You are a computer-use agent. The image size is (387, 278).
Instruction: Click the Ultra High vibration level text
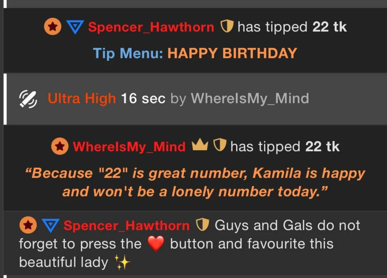point(82,99)
